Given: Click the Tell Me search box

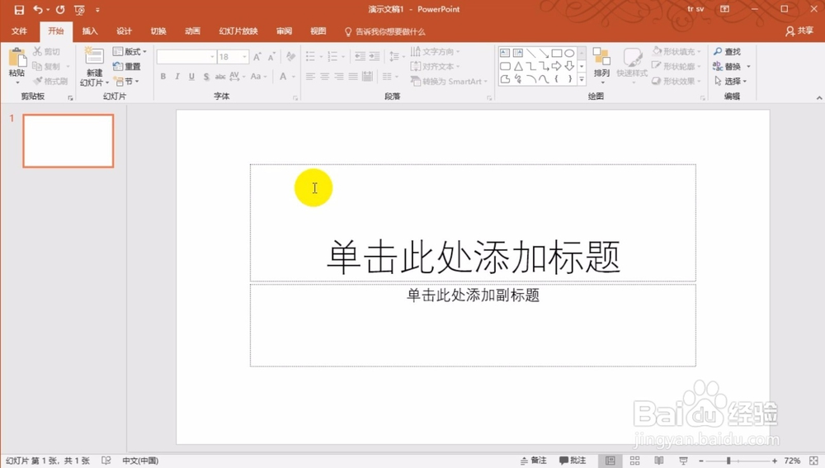Looking at the screenshot, I should point(384,31).
